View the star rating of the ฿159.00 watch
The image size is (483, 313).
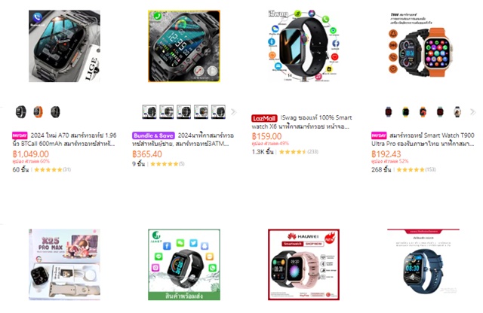pyautogui.click(x=293, y=152)
